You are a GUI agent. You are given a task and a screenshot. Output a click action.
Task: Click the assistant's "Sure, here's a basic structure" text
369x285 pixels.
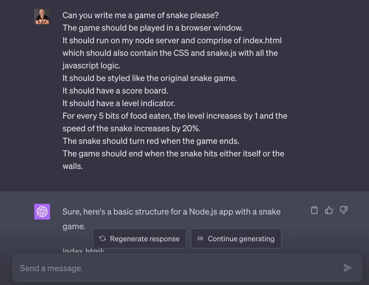point(171,212)
